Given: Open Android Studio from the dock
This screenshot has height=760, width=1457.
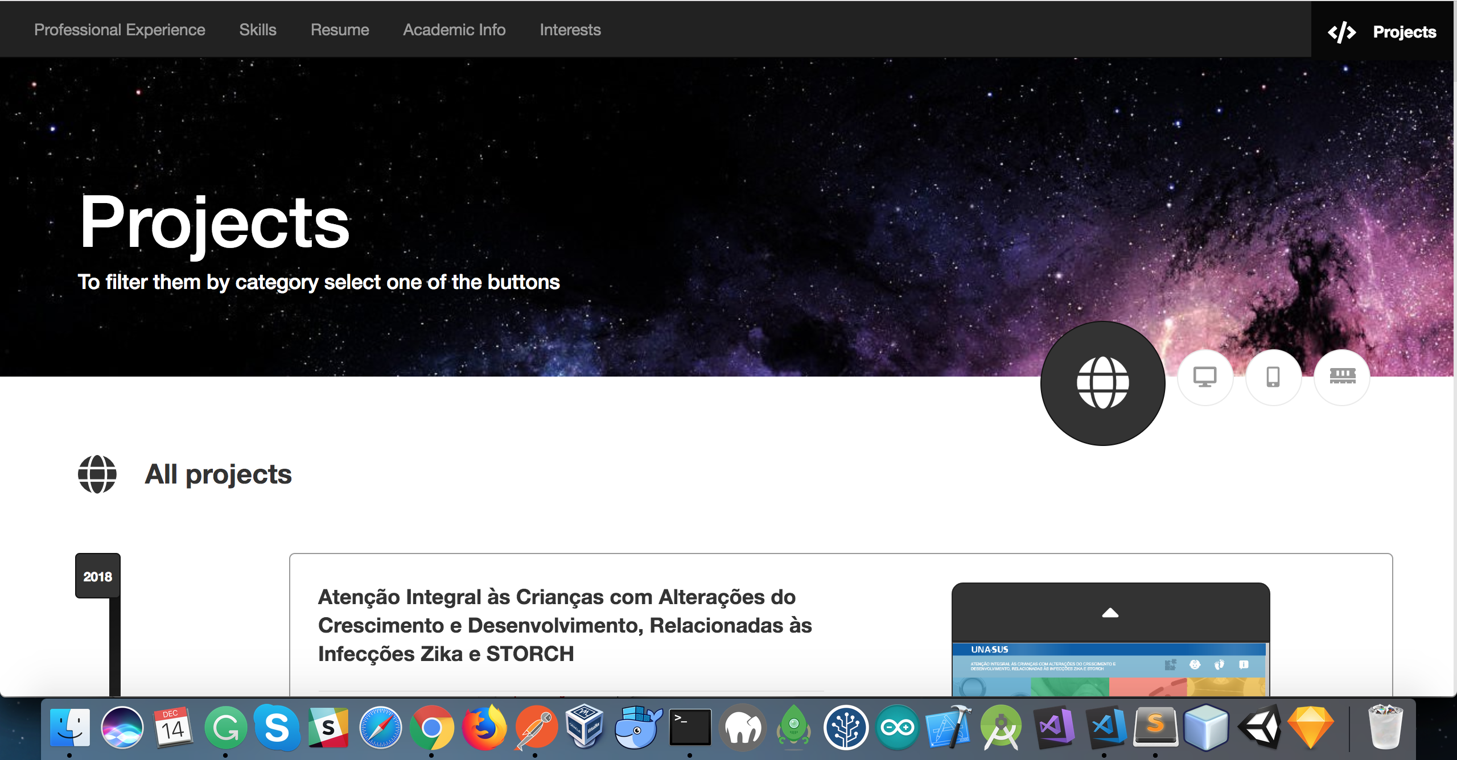Looking at the screenshot, I should 1001,728.
